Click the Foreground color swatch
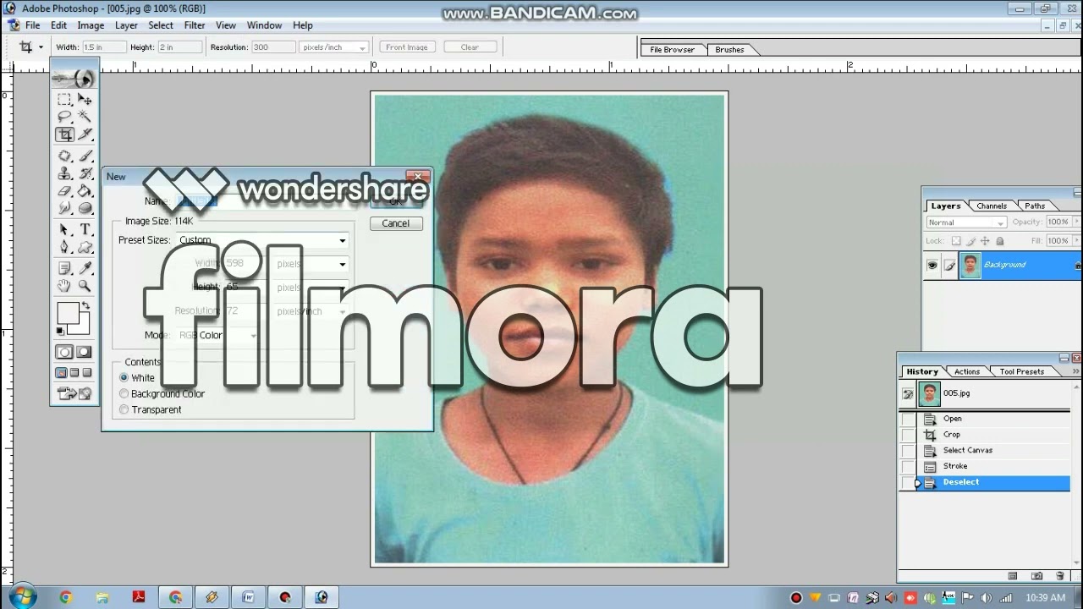Image resolution: width=1083 pixels, height=609 pixels. 67,314
